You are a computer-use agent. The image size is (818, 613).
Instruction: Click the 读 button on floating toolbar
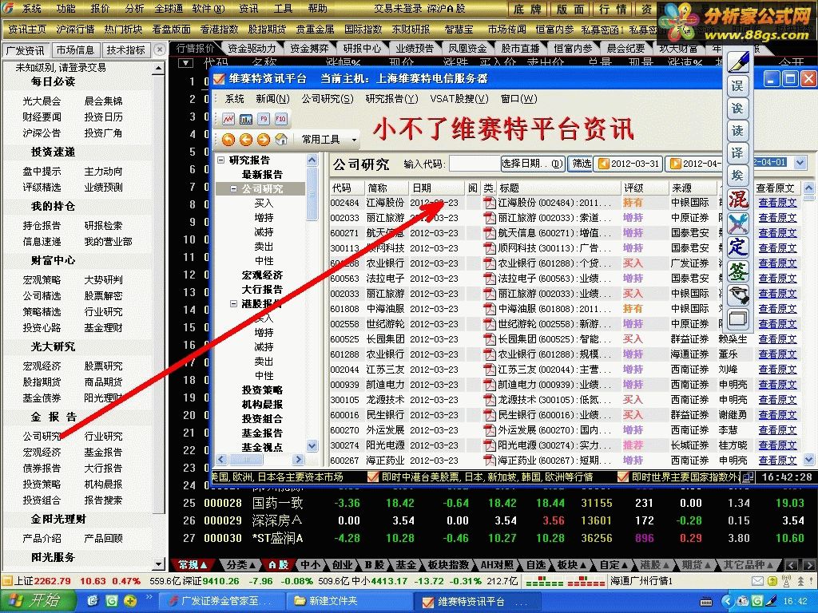coord(737,130)
